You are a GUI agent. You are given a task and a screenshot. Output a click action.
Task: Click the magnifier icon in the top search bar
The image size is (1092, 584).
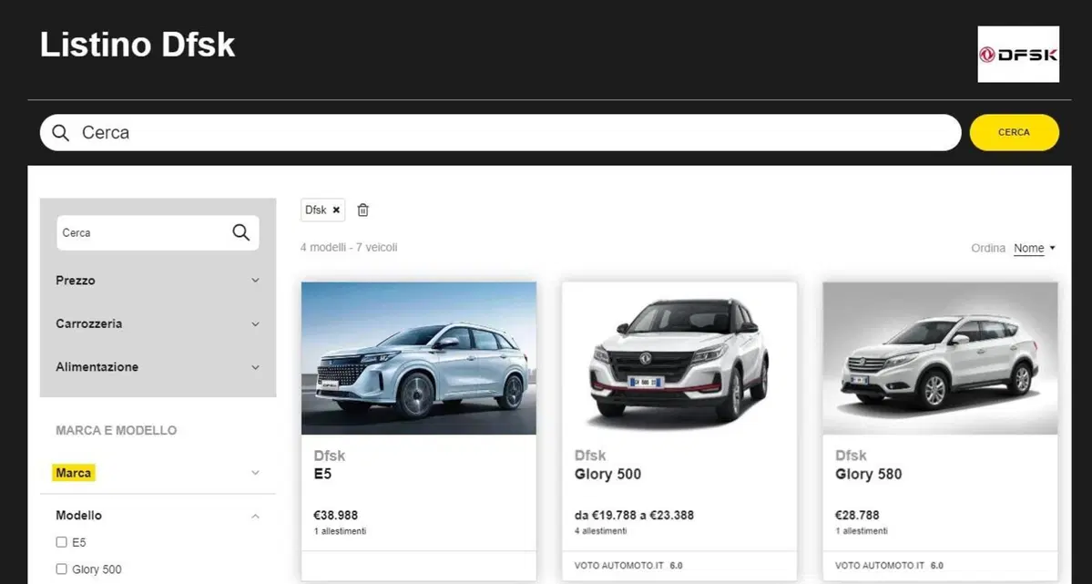pos(61,132)
